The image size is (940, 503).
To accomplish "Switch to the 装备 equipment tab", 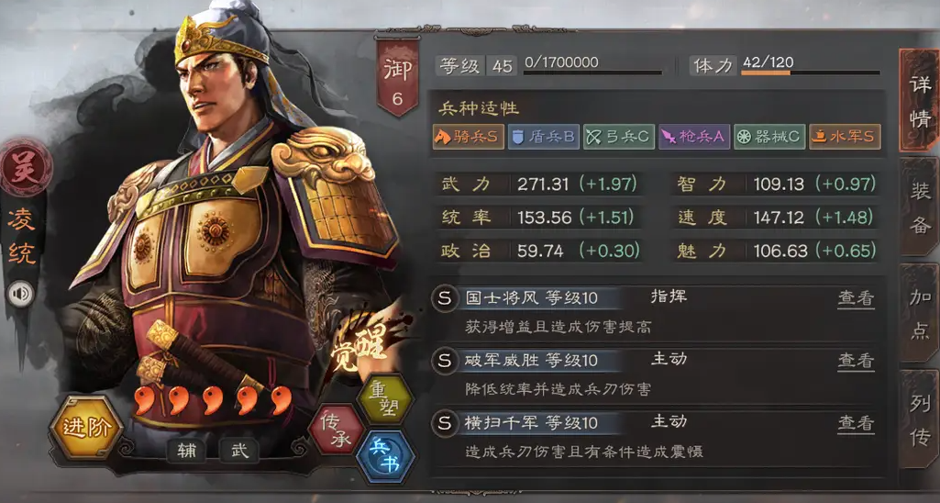I will click(x=920, y=207).
